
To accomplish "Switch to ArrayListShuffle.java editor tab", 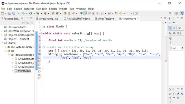I will (77, 18).
